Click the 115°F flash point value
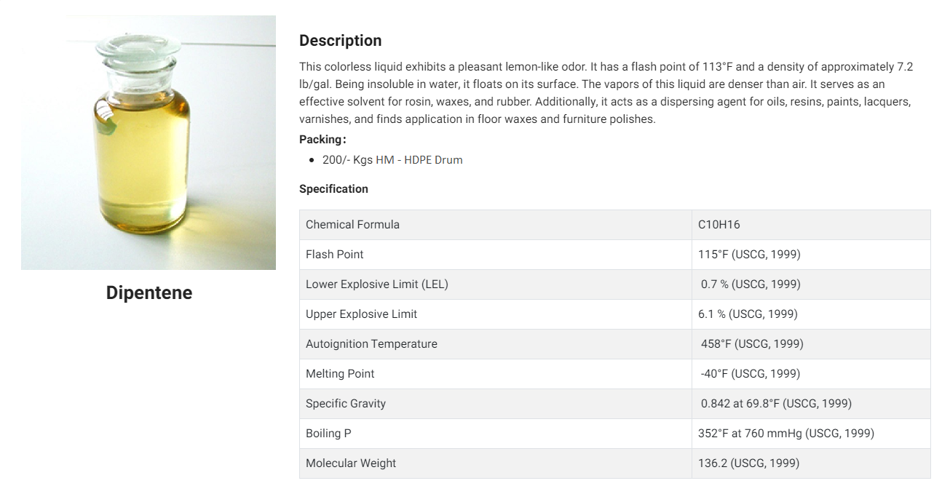This screenshot has height=486, width=950. 749,255
